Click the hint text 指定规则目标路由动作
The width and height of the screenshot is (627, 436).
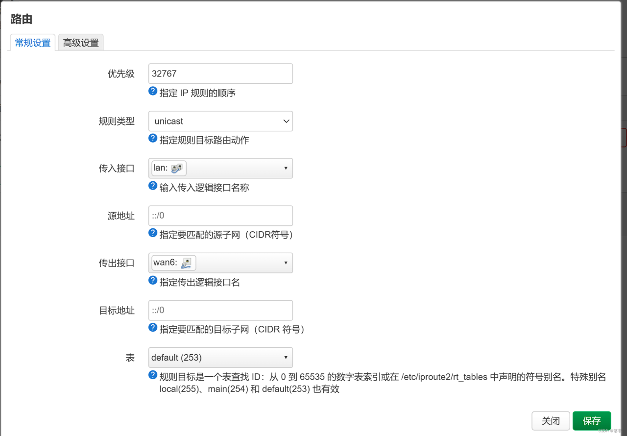204,140
